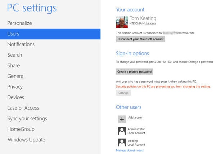Go to Notifications settings
Image resolution: width=216 pixels, height=154 pixels.
pyautogui.click(x=21, y=44)
